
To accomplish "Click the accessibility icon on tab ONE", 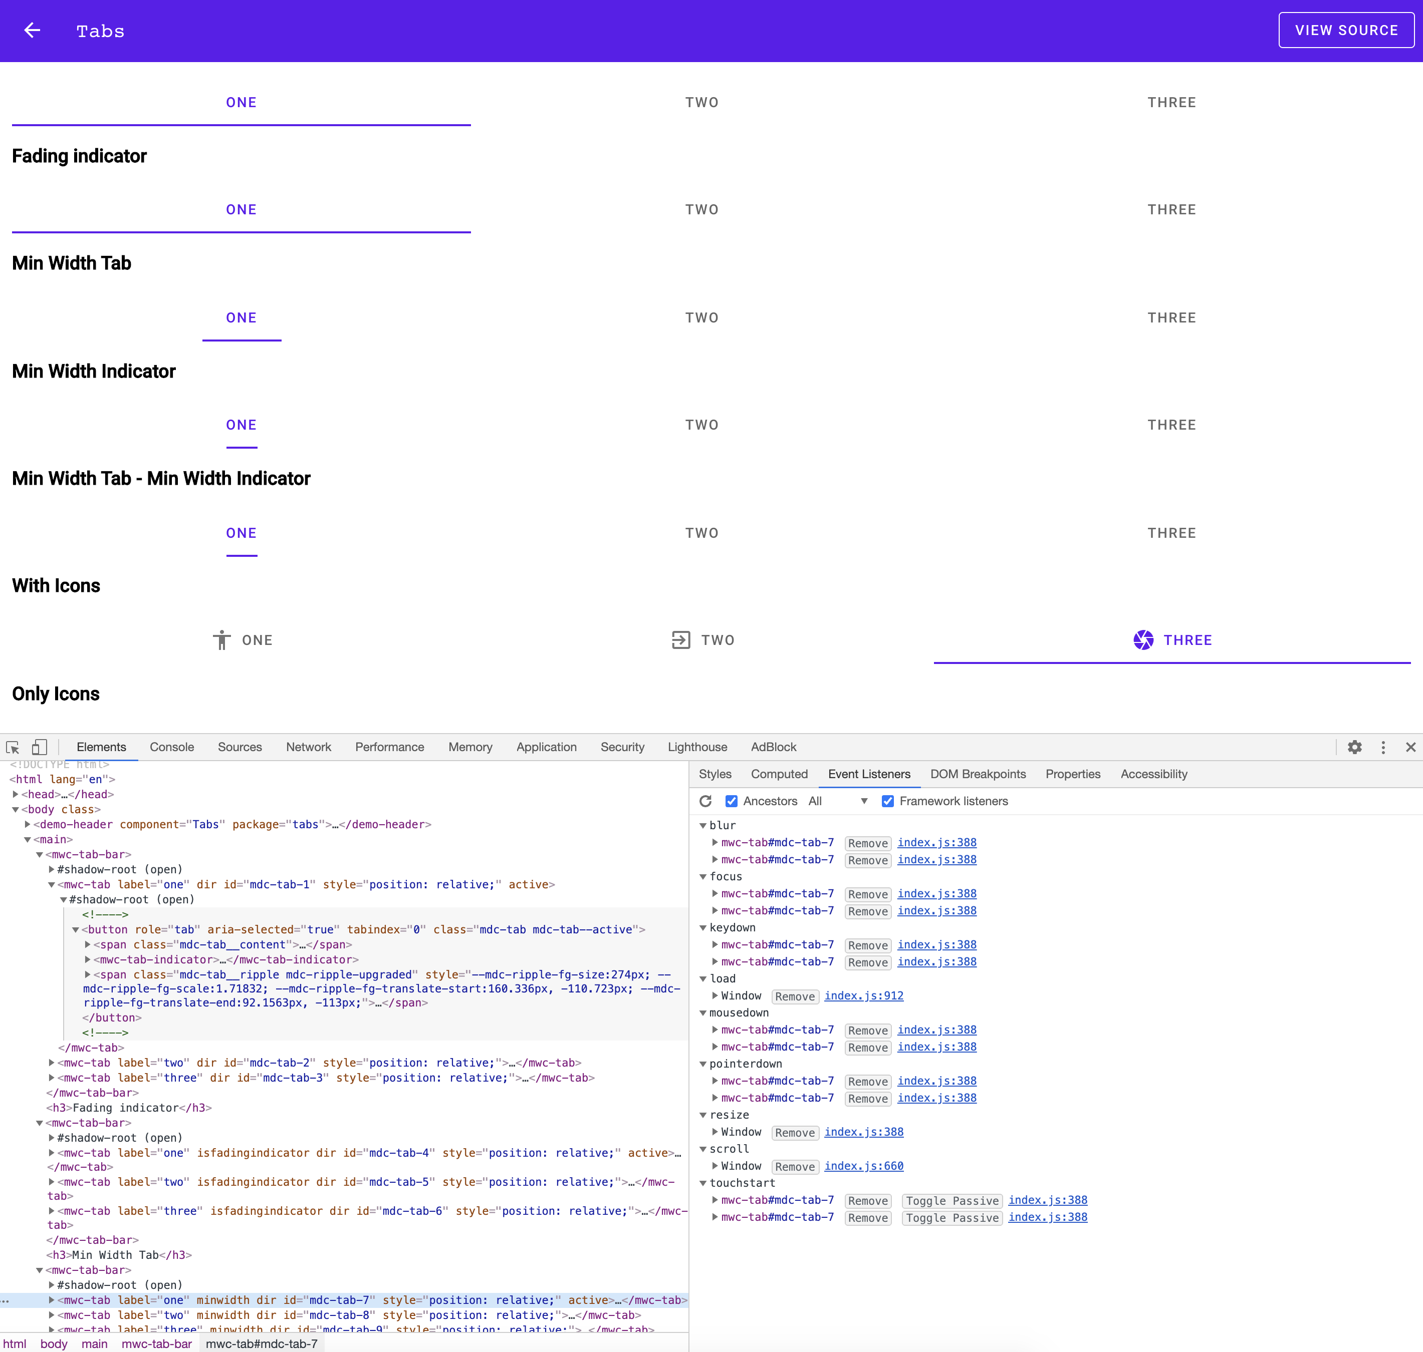I will (x=220, y=640).
